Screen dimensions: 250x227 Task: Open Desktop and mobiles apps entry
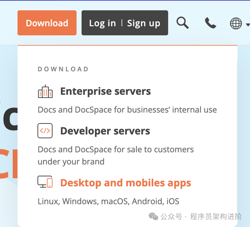pyautogui.click(x=126, y=183)
